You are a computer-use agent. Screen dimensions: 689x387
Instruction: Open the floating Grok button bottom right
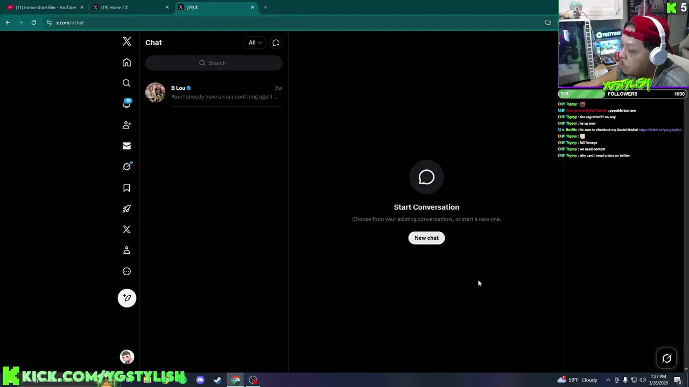point(666,359)
